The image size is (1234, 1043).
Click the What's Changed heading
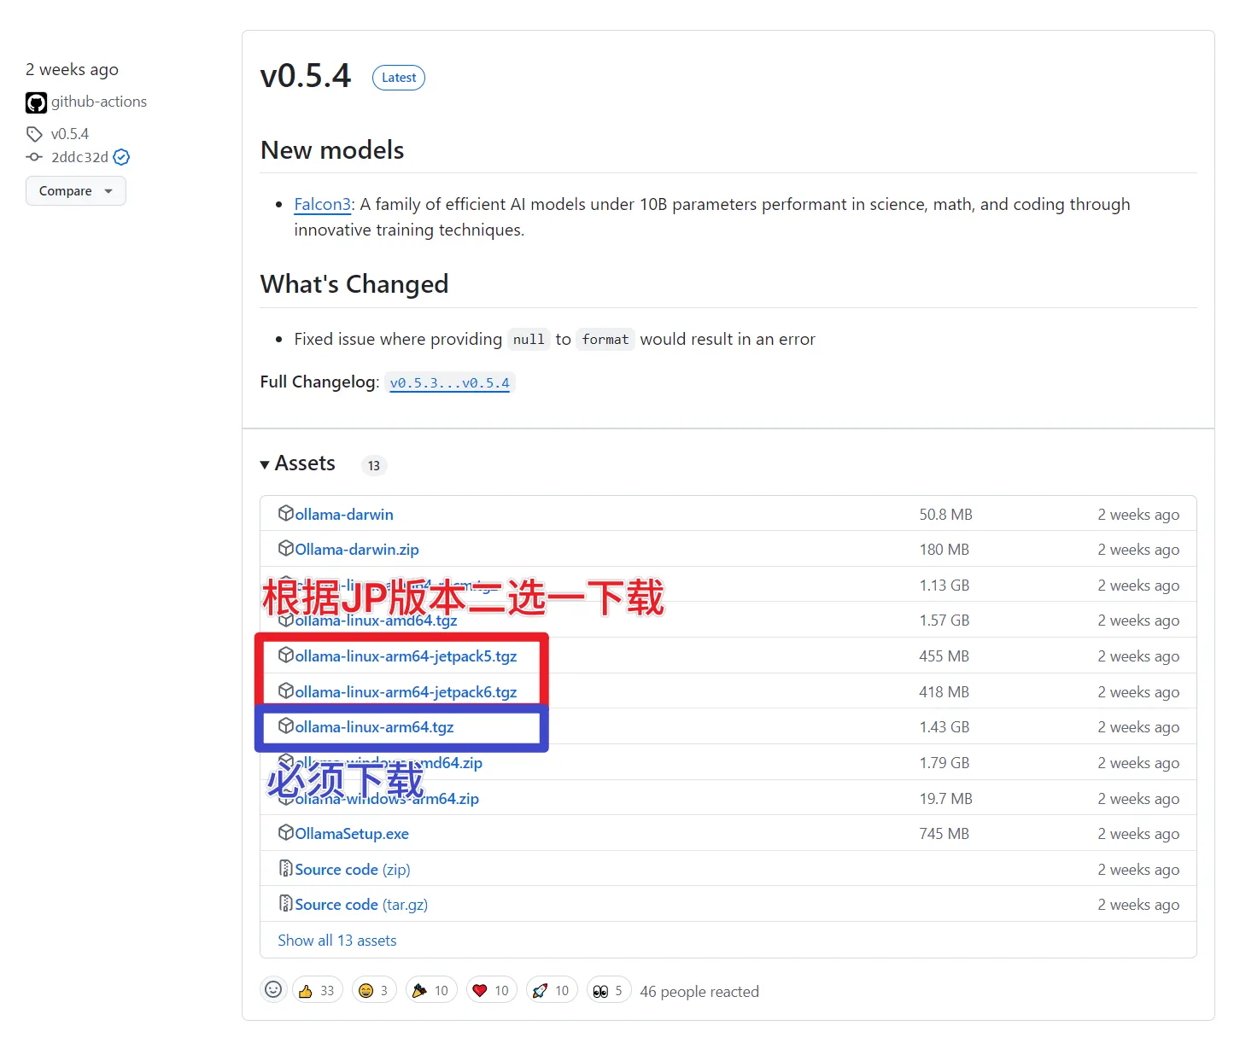(354, 284)
